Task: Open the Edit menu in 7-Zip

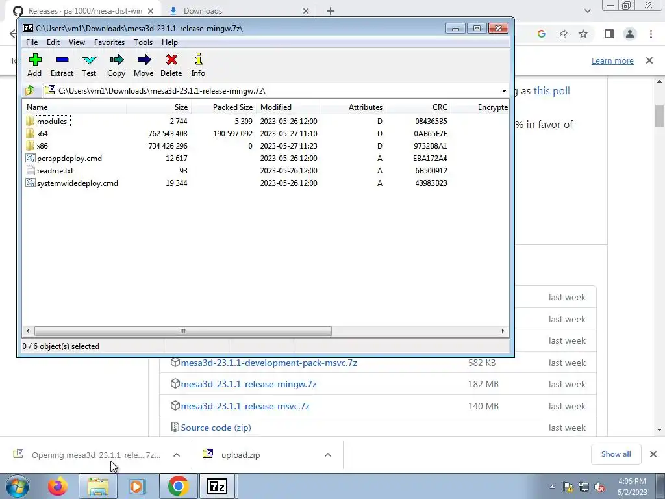Action: [x=53, y=42]
